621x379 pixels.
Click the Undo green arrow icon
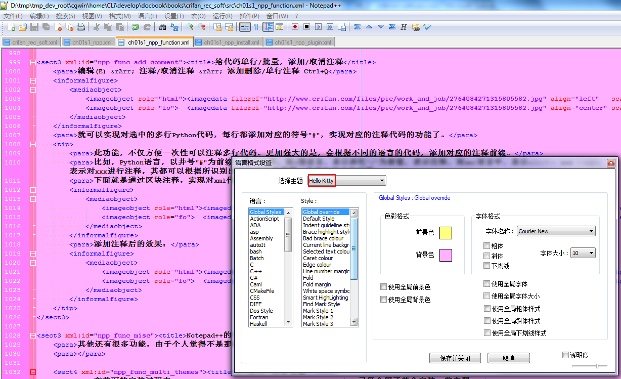pos(135,27)
